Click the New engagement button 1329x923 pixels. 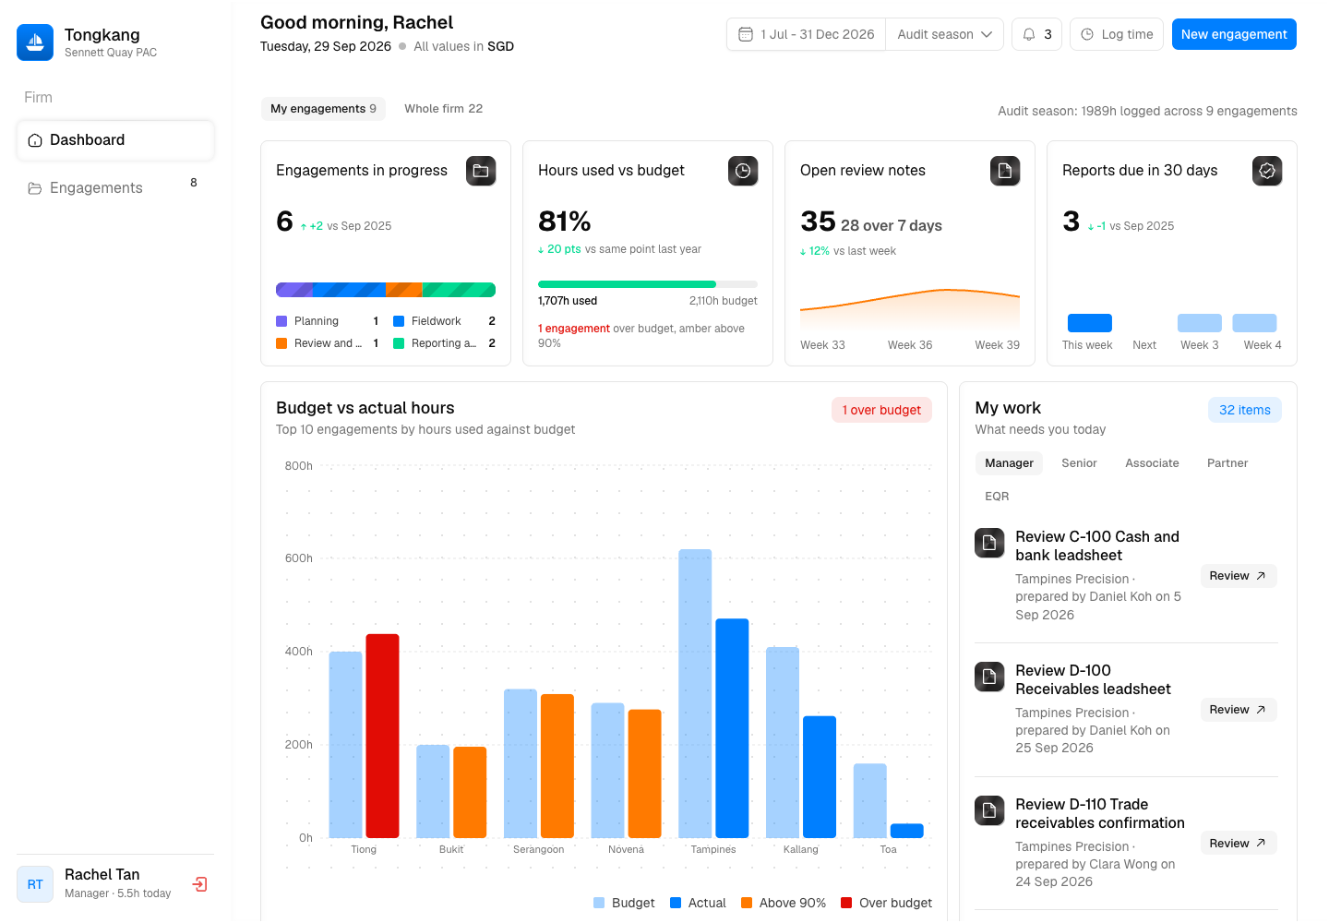point(1234,34)
